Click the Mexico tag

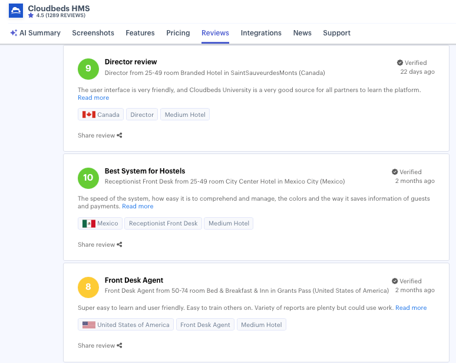pos(100,224)
